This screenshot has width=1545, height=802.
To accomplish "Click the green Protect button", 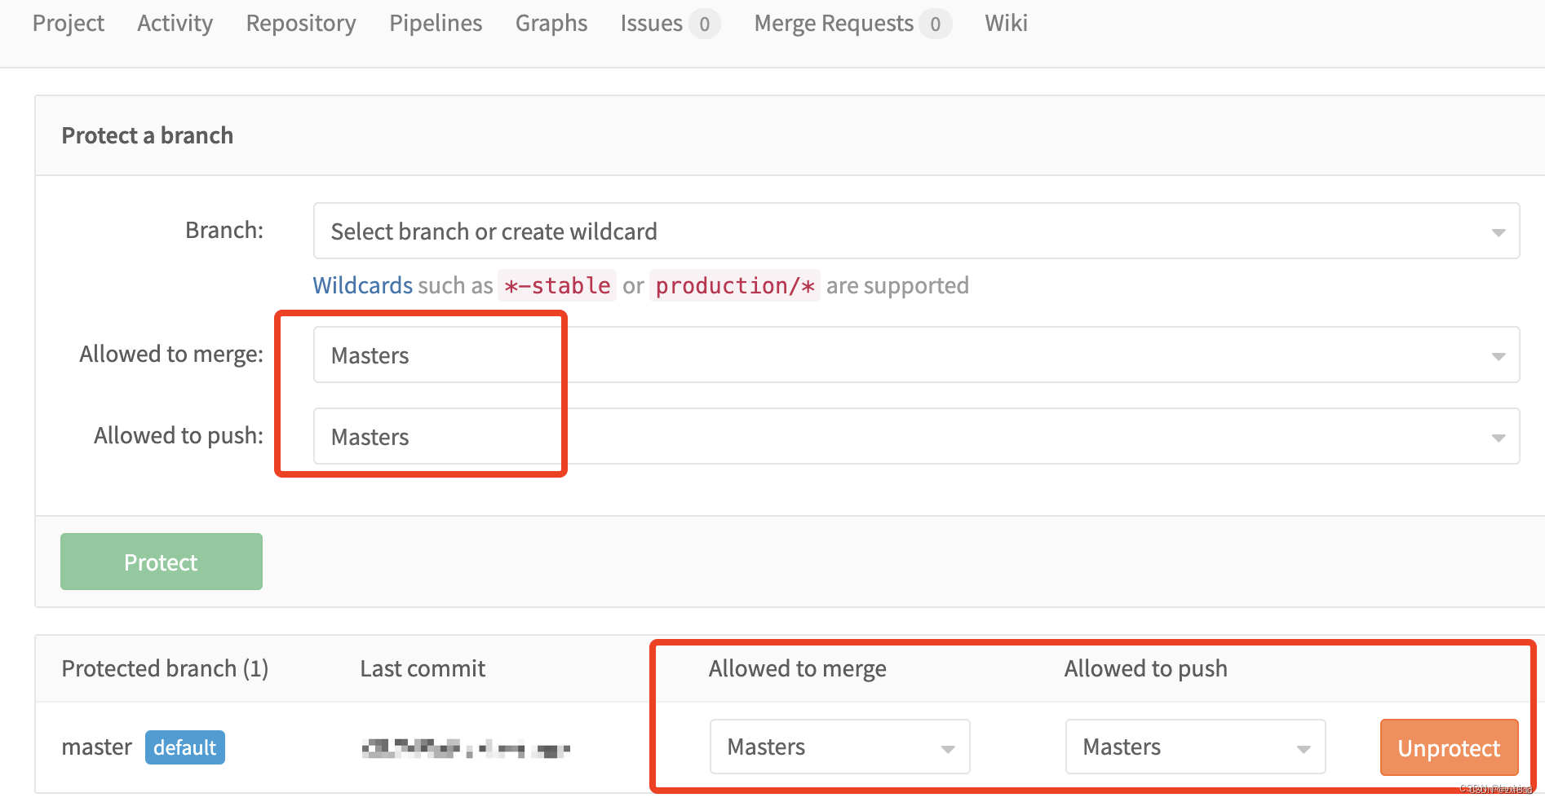I will click(162, 562).
